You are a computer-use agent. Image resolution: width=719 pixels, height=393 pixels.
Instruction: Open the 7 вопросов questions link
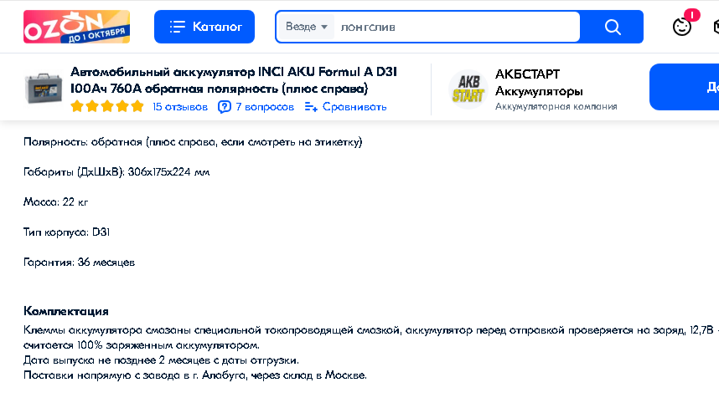265,107
